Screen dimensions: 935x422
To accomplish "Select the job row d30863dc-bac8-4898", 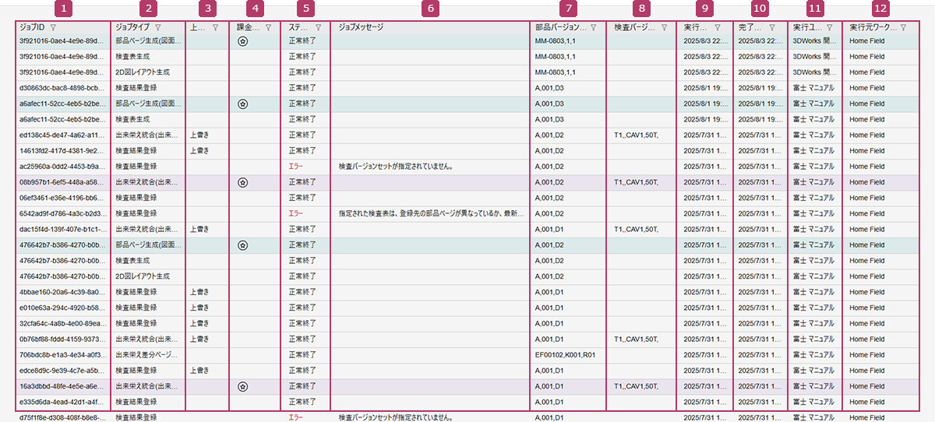I will [x=60, y=88].
